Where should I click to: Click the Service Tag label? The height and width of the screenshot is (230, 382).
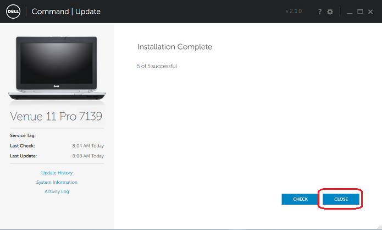pyautogui.click(x=23, y=135)
